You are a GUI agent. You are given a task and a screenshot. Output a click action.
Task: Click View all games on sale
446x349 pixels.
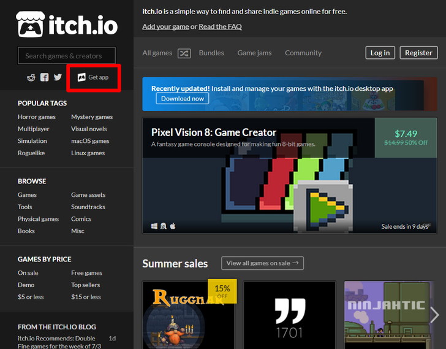click(262, 263)
